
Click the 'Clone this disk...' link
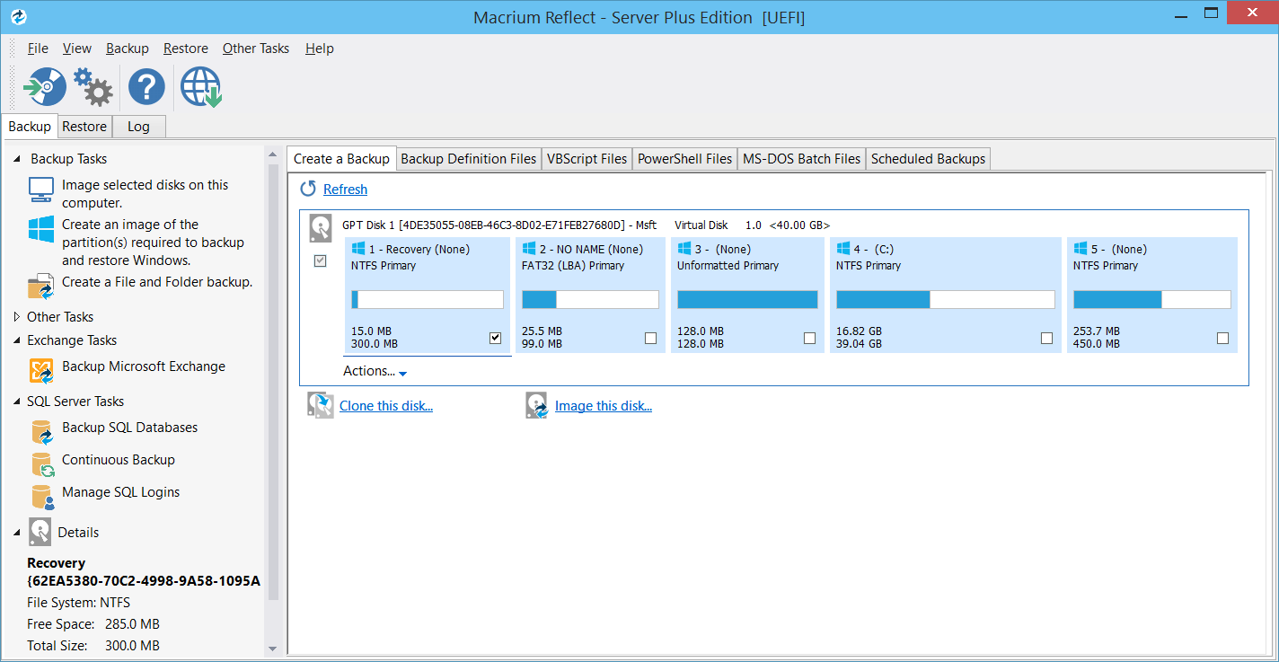[386, 405]
